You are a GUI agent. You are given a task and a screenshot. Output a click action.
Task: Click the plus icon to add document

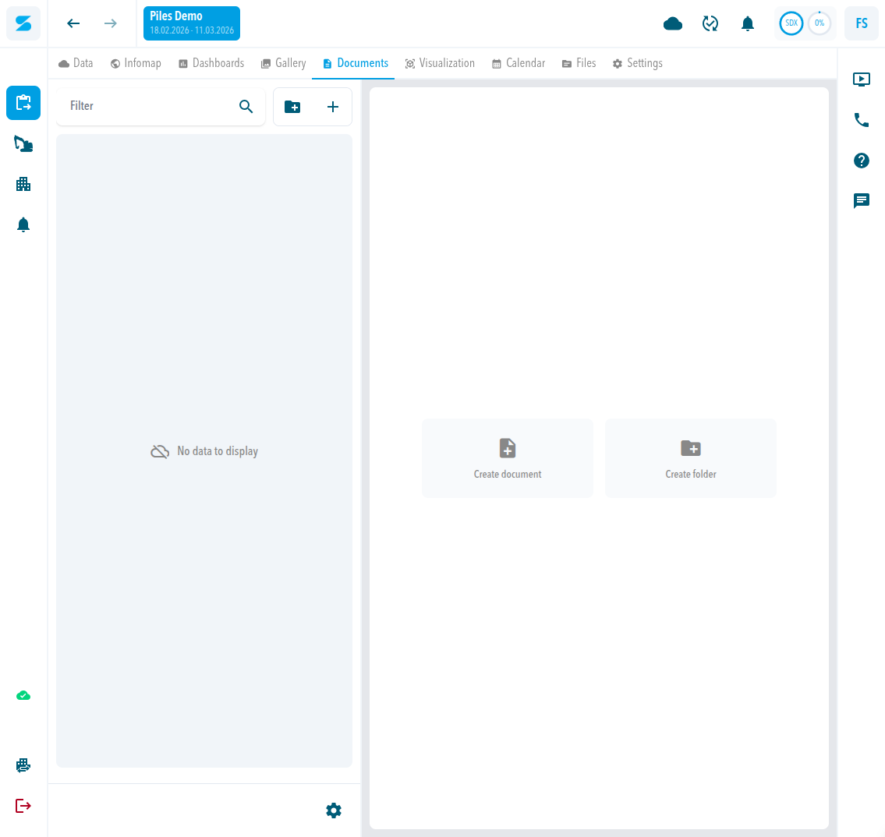(x=333, y=107)
